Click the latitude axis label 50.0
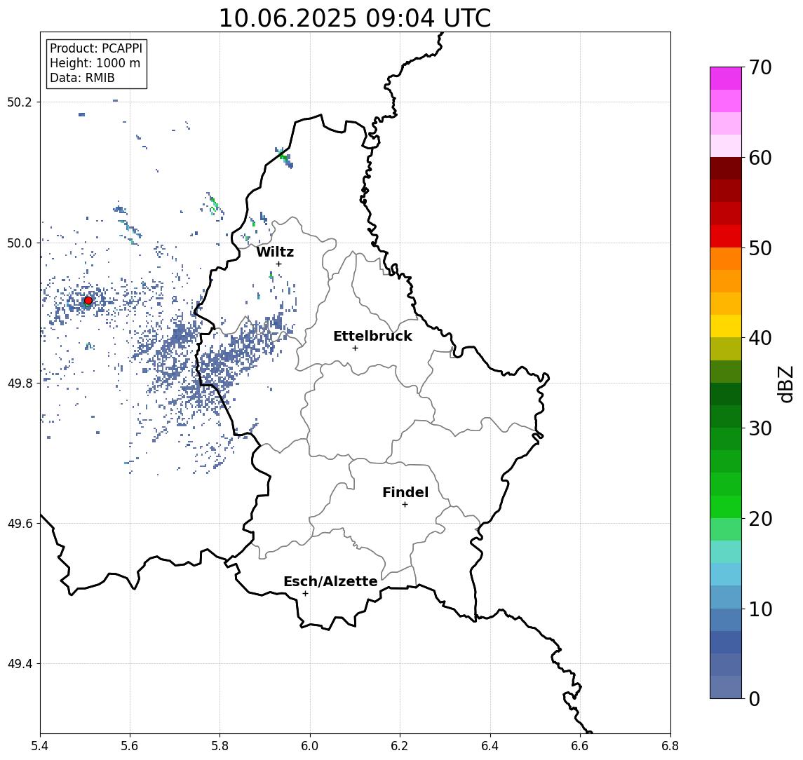This screenshot has height=760, width=803. pos(20,243)
